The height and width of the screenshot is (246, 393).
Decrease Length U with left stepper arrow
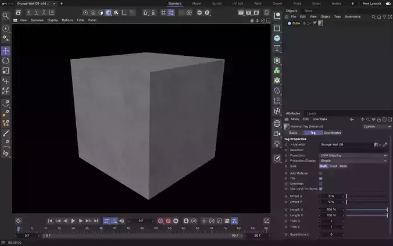coord(320,209)
